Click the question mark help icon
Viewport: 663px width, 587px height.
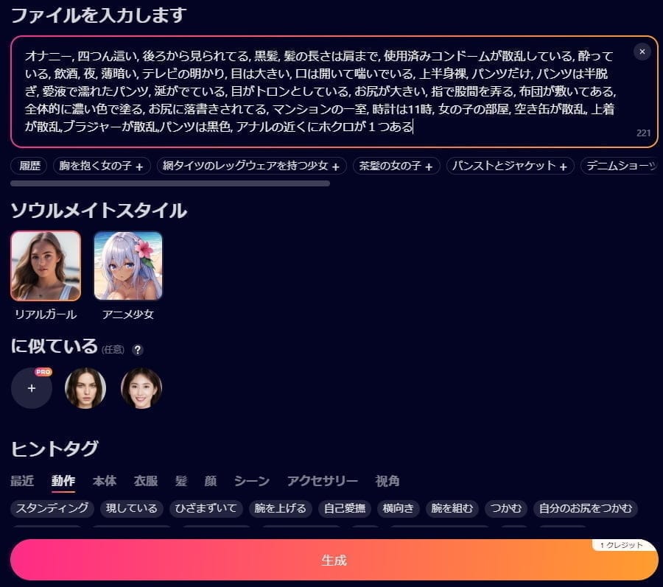coord(138,350)
